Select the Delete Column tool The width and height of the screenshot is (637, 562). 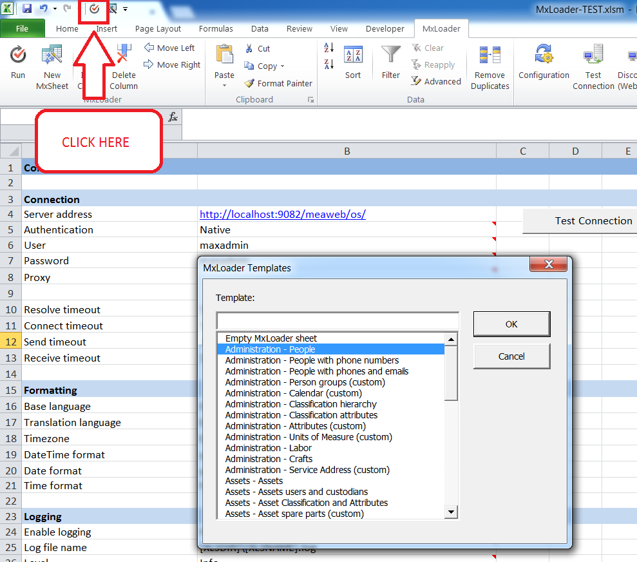[124, 64]
